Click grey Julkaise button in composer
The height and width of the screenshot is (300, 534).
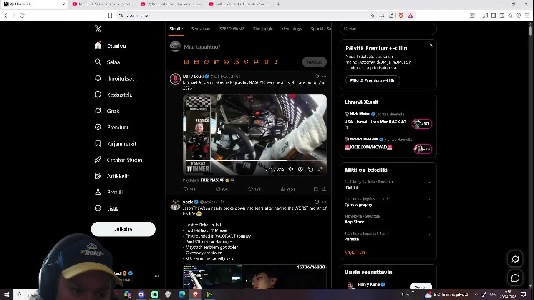314,62
